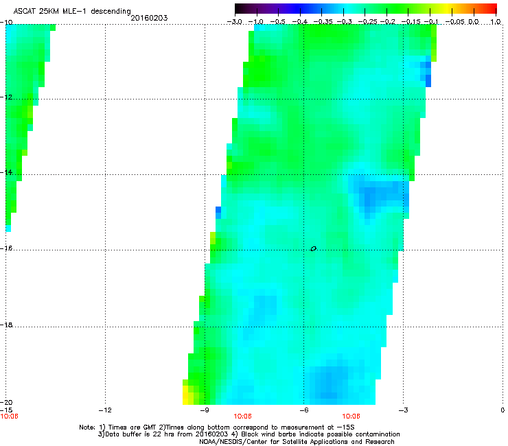The height and width of the screenshot is (446, 508).
Task: Click the purple section of the color bar
Action: (269, 9)
